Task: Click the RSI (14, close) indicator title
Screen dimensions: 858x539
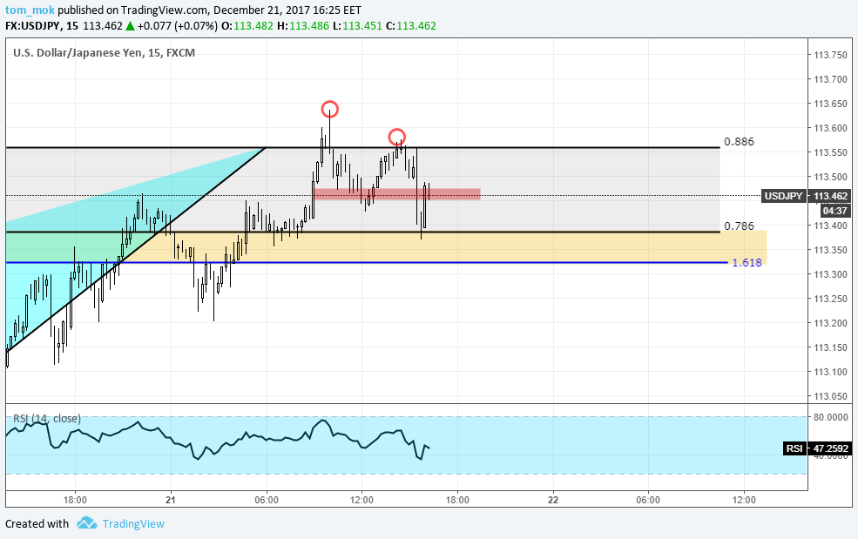Action: [x=47, y=419]
